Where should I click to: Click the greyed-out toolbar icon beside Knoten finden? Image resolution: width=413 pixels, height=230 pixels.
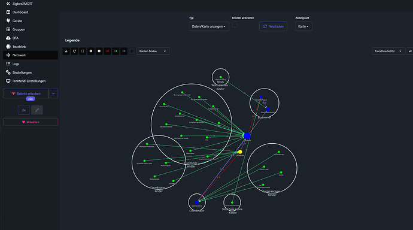pos(132,51)
